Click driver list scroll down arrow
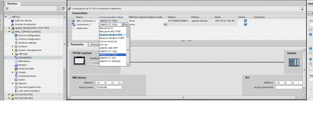313x132 pixels. coord(128,64)
